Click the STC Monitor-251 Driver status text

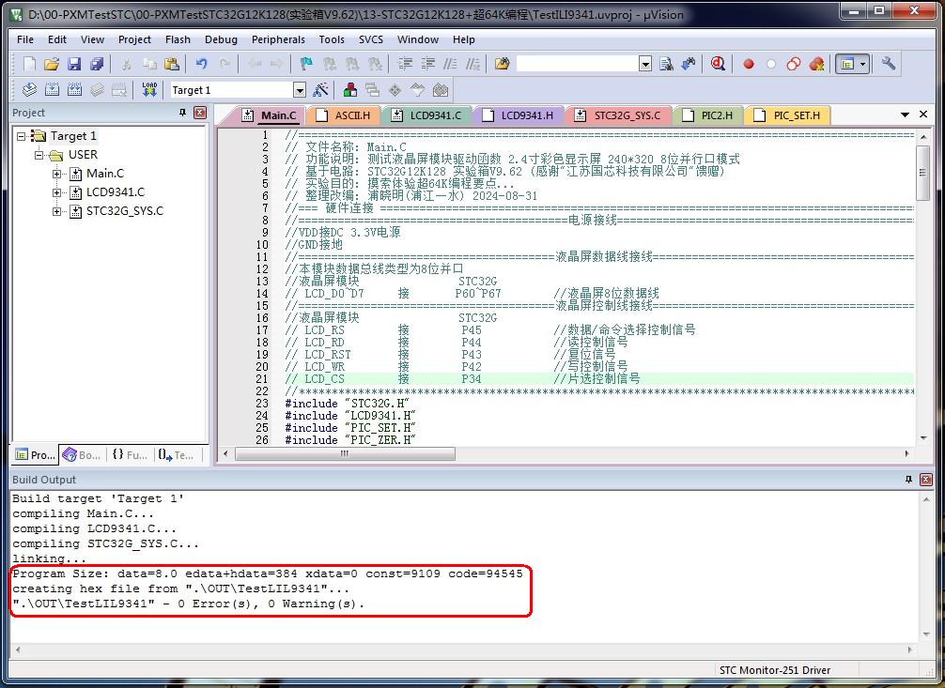point(774,670)
